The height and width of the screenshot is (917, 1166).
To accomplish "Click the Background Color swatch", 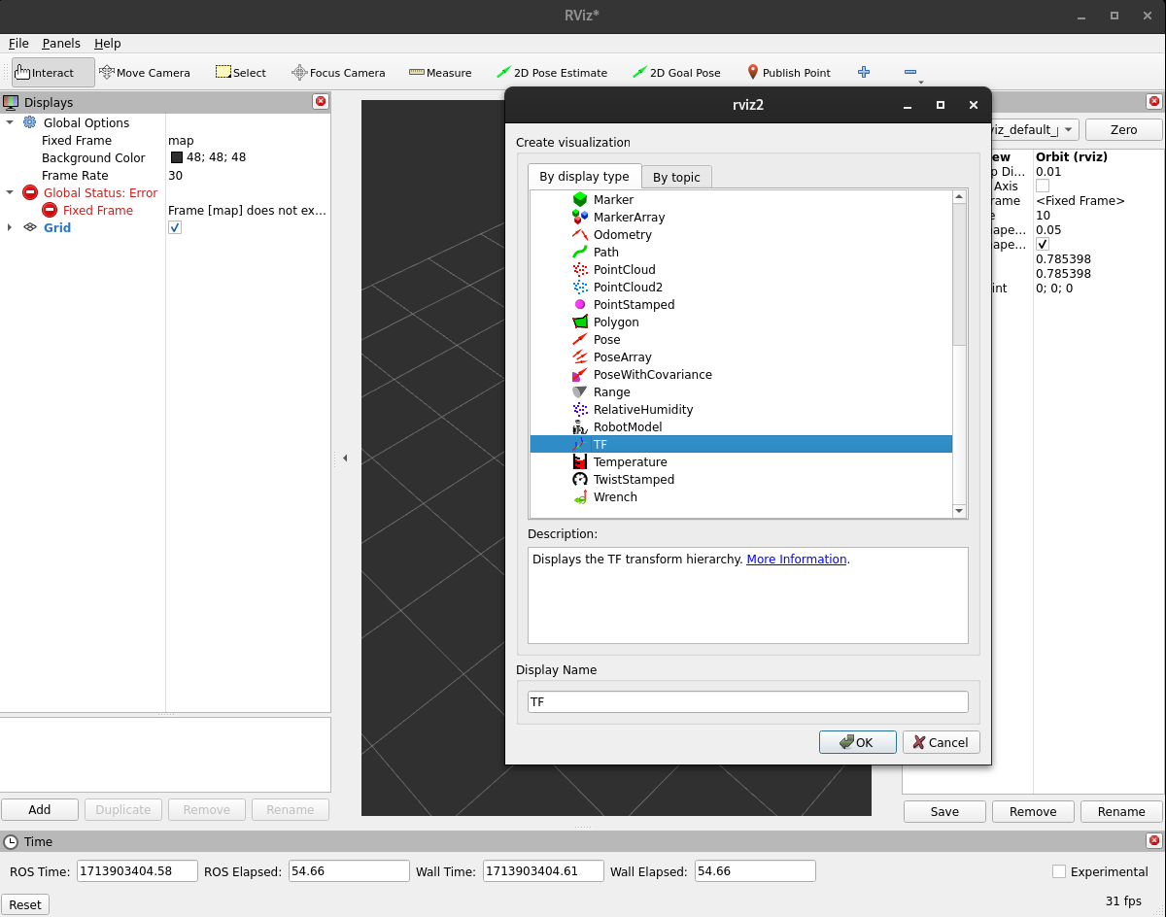I will 177,158.
